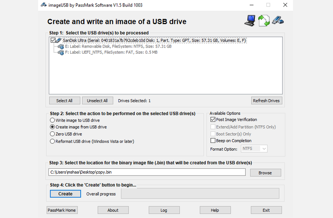Toggle Post Image Verification checkbox
333x218 pixels.
[213, 119]
